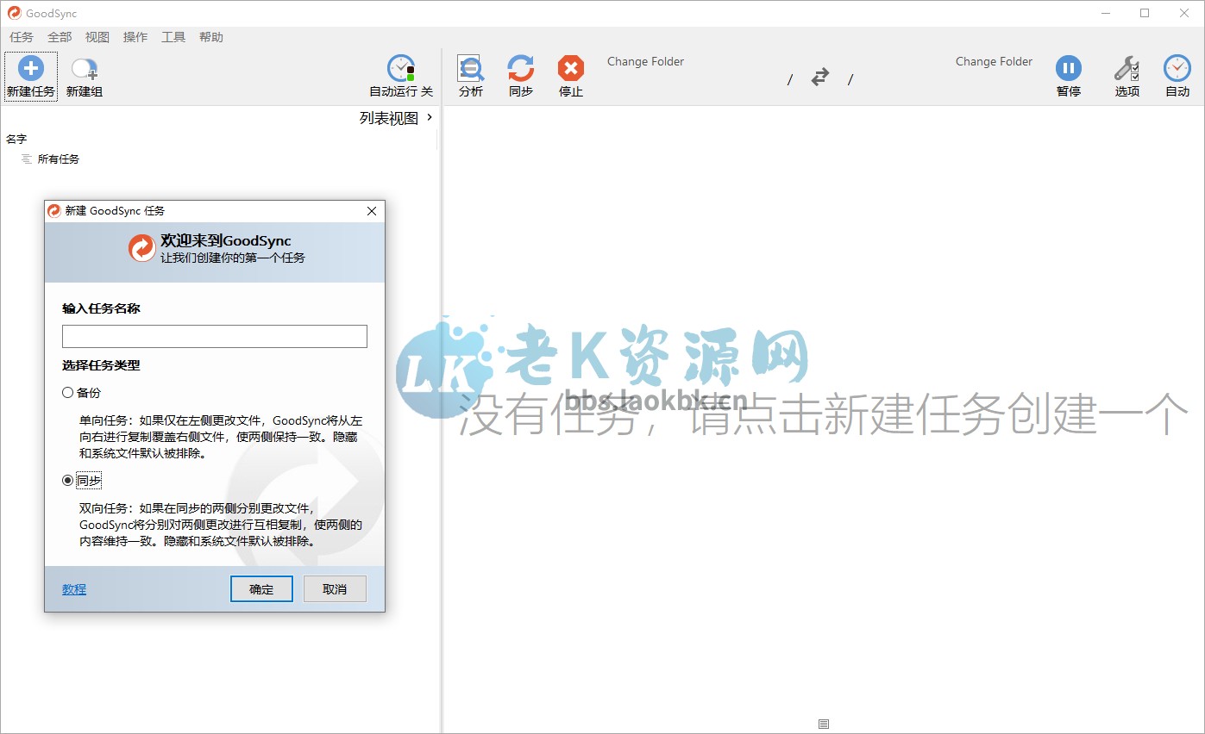Open the View (视图) menu

click(x=97, y=37)
